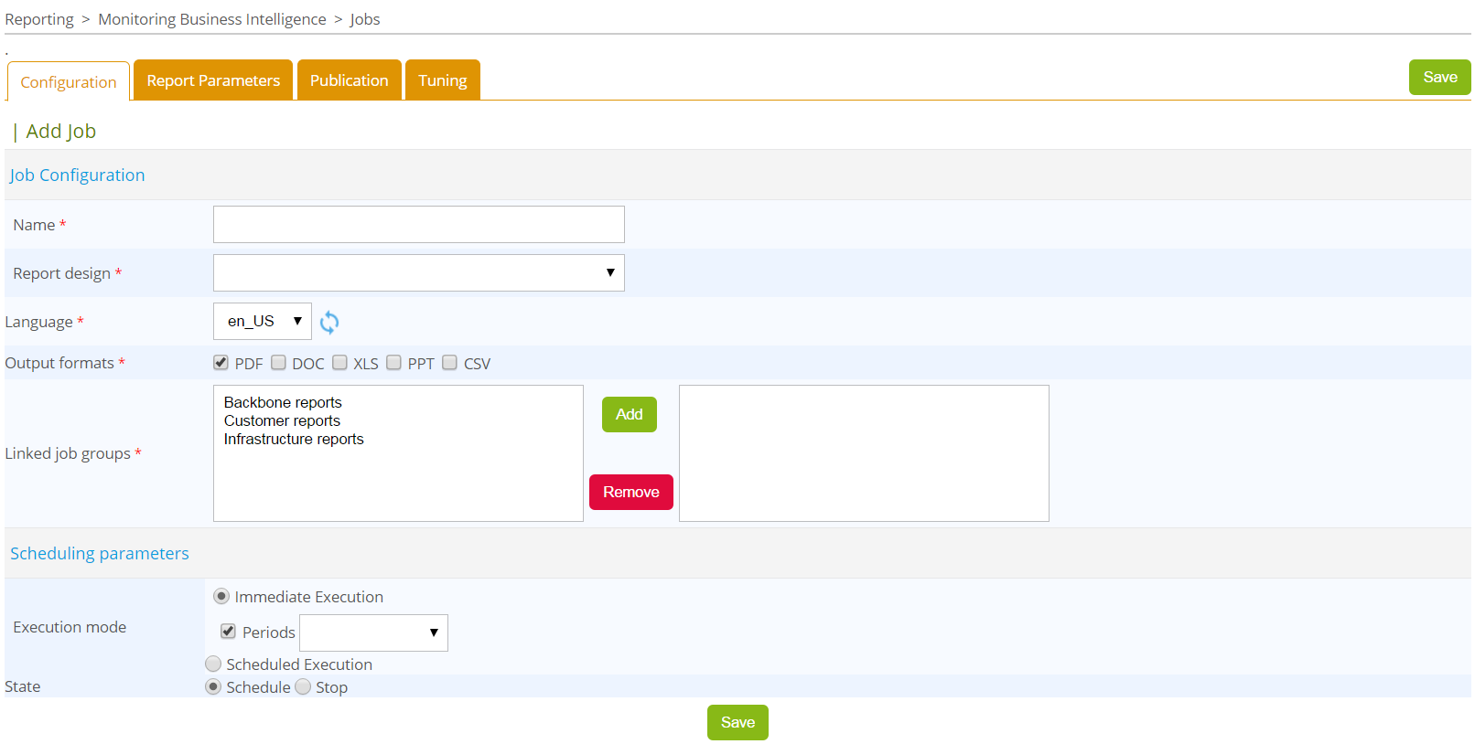Toggle the Periods checkbox
This screenshot has height=744, width=1475.
pyautogui.click(x=229, y=632)
